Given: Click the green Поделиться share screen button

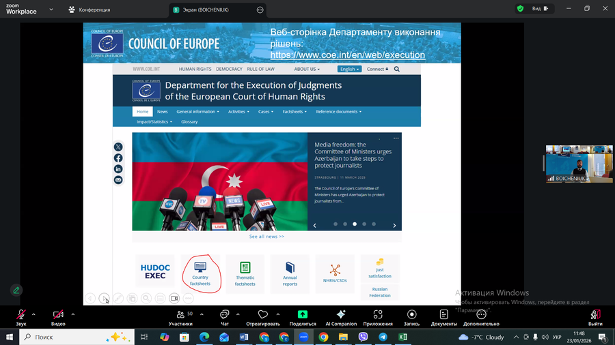Looking at the screenshot, I should 303,315.
